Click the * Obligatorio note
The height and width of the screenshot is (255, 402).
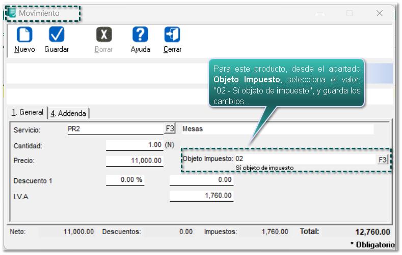[372, 245]
